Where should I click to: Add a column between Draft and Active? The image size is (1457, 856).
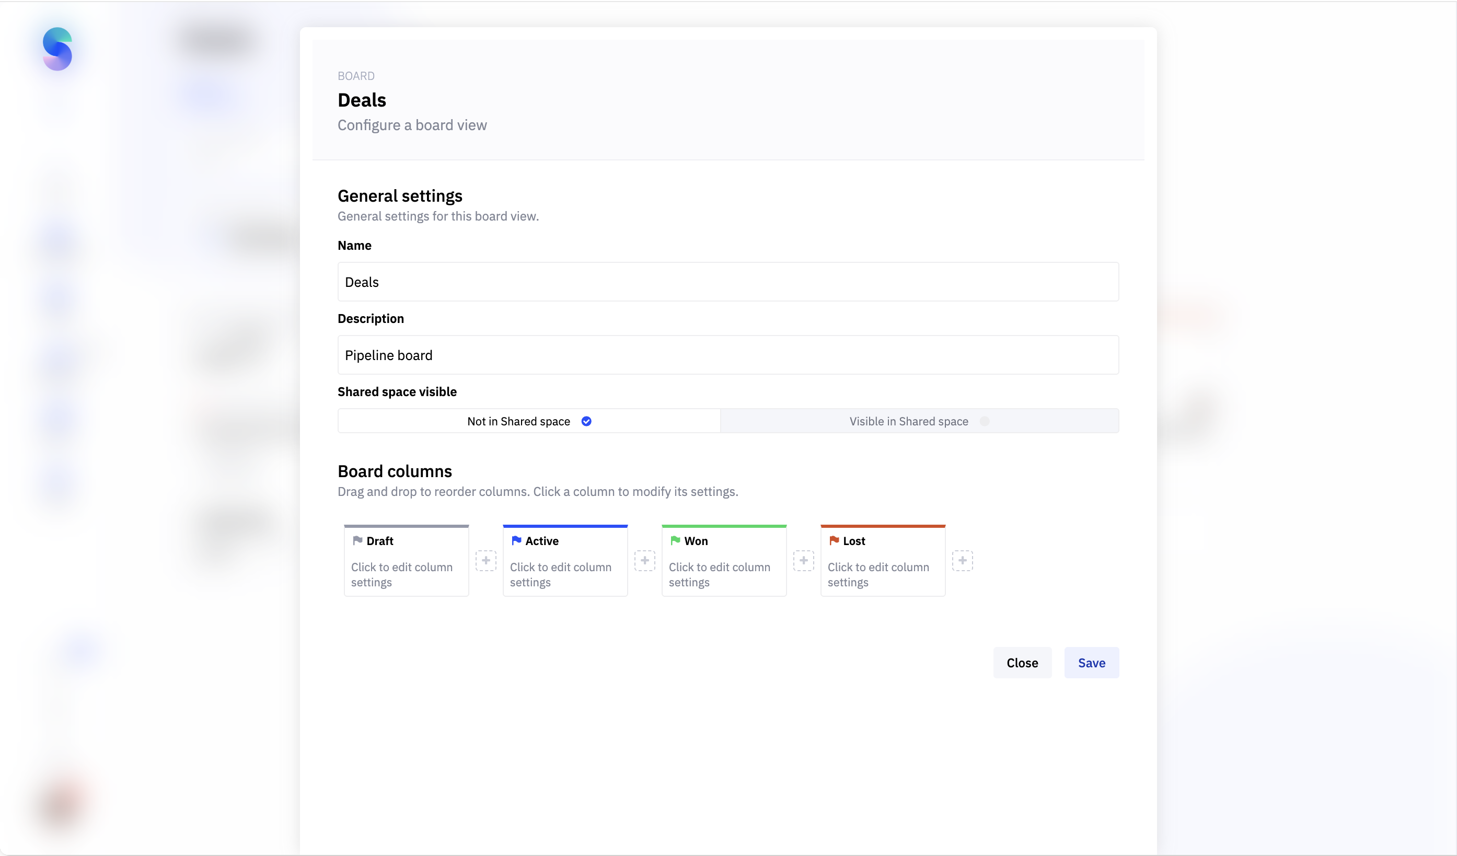pyautogui.click(x=485, y=561)
